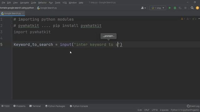The image size is (200, 112).
Task: Click the typo inspection indicator
Action: click(194, 19)
